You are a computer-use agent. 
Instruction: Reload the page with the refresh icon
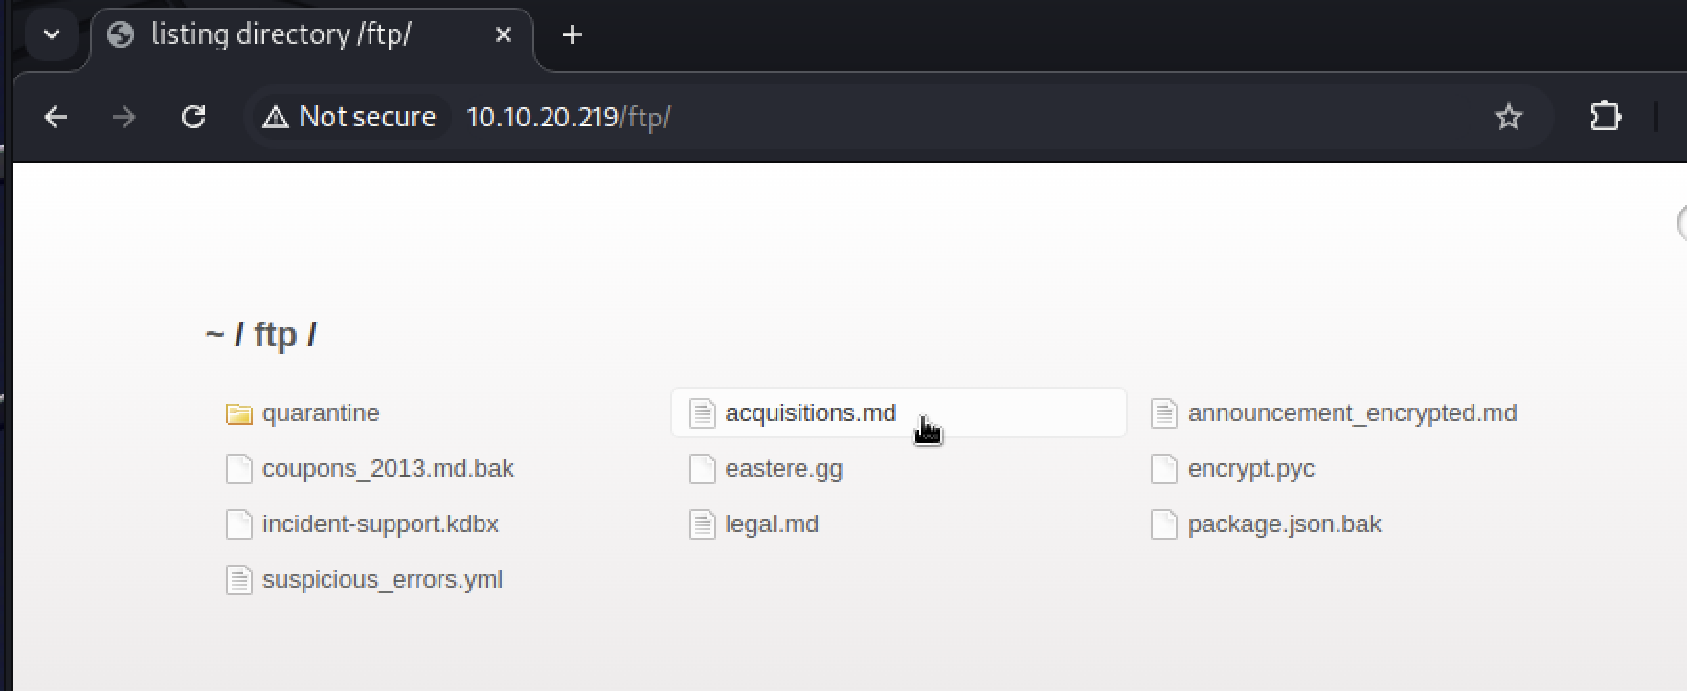(193, 117)
